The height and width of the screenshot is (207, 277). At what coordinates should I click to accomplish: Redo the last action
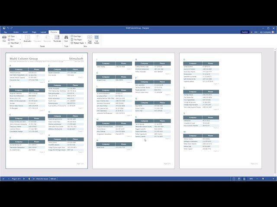(12, 28)
